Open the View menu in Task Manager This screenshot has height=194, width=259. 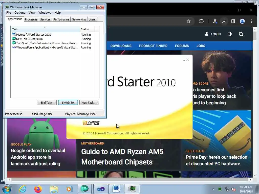click(x=32, y=13)
